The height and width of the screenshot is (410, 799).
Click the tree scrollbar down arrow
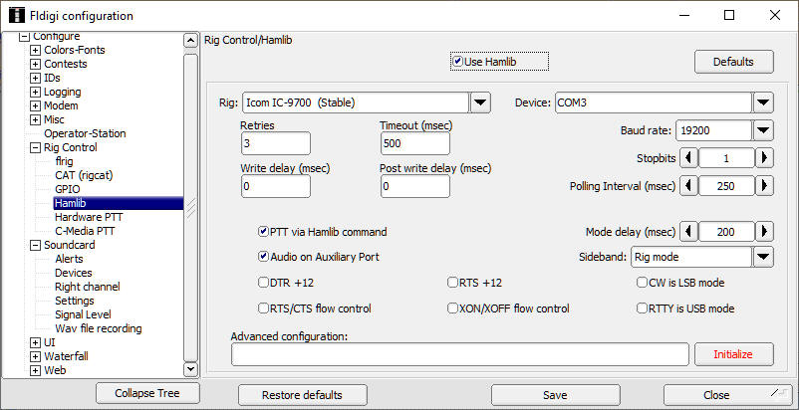pos(190,370)
